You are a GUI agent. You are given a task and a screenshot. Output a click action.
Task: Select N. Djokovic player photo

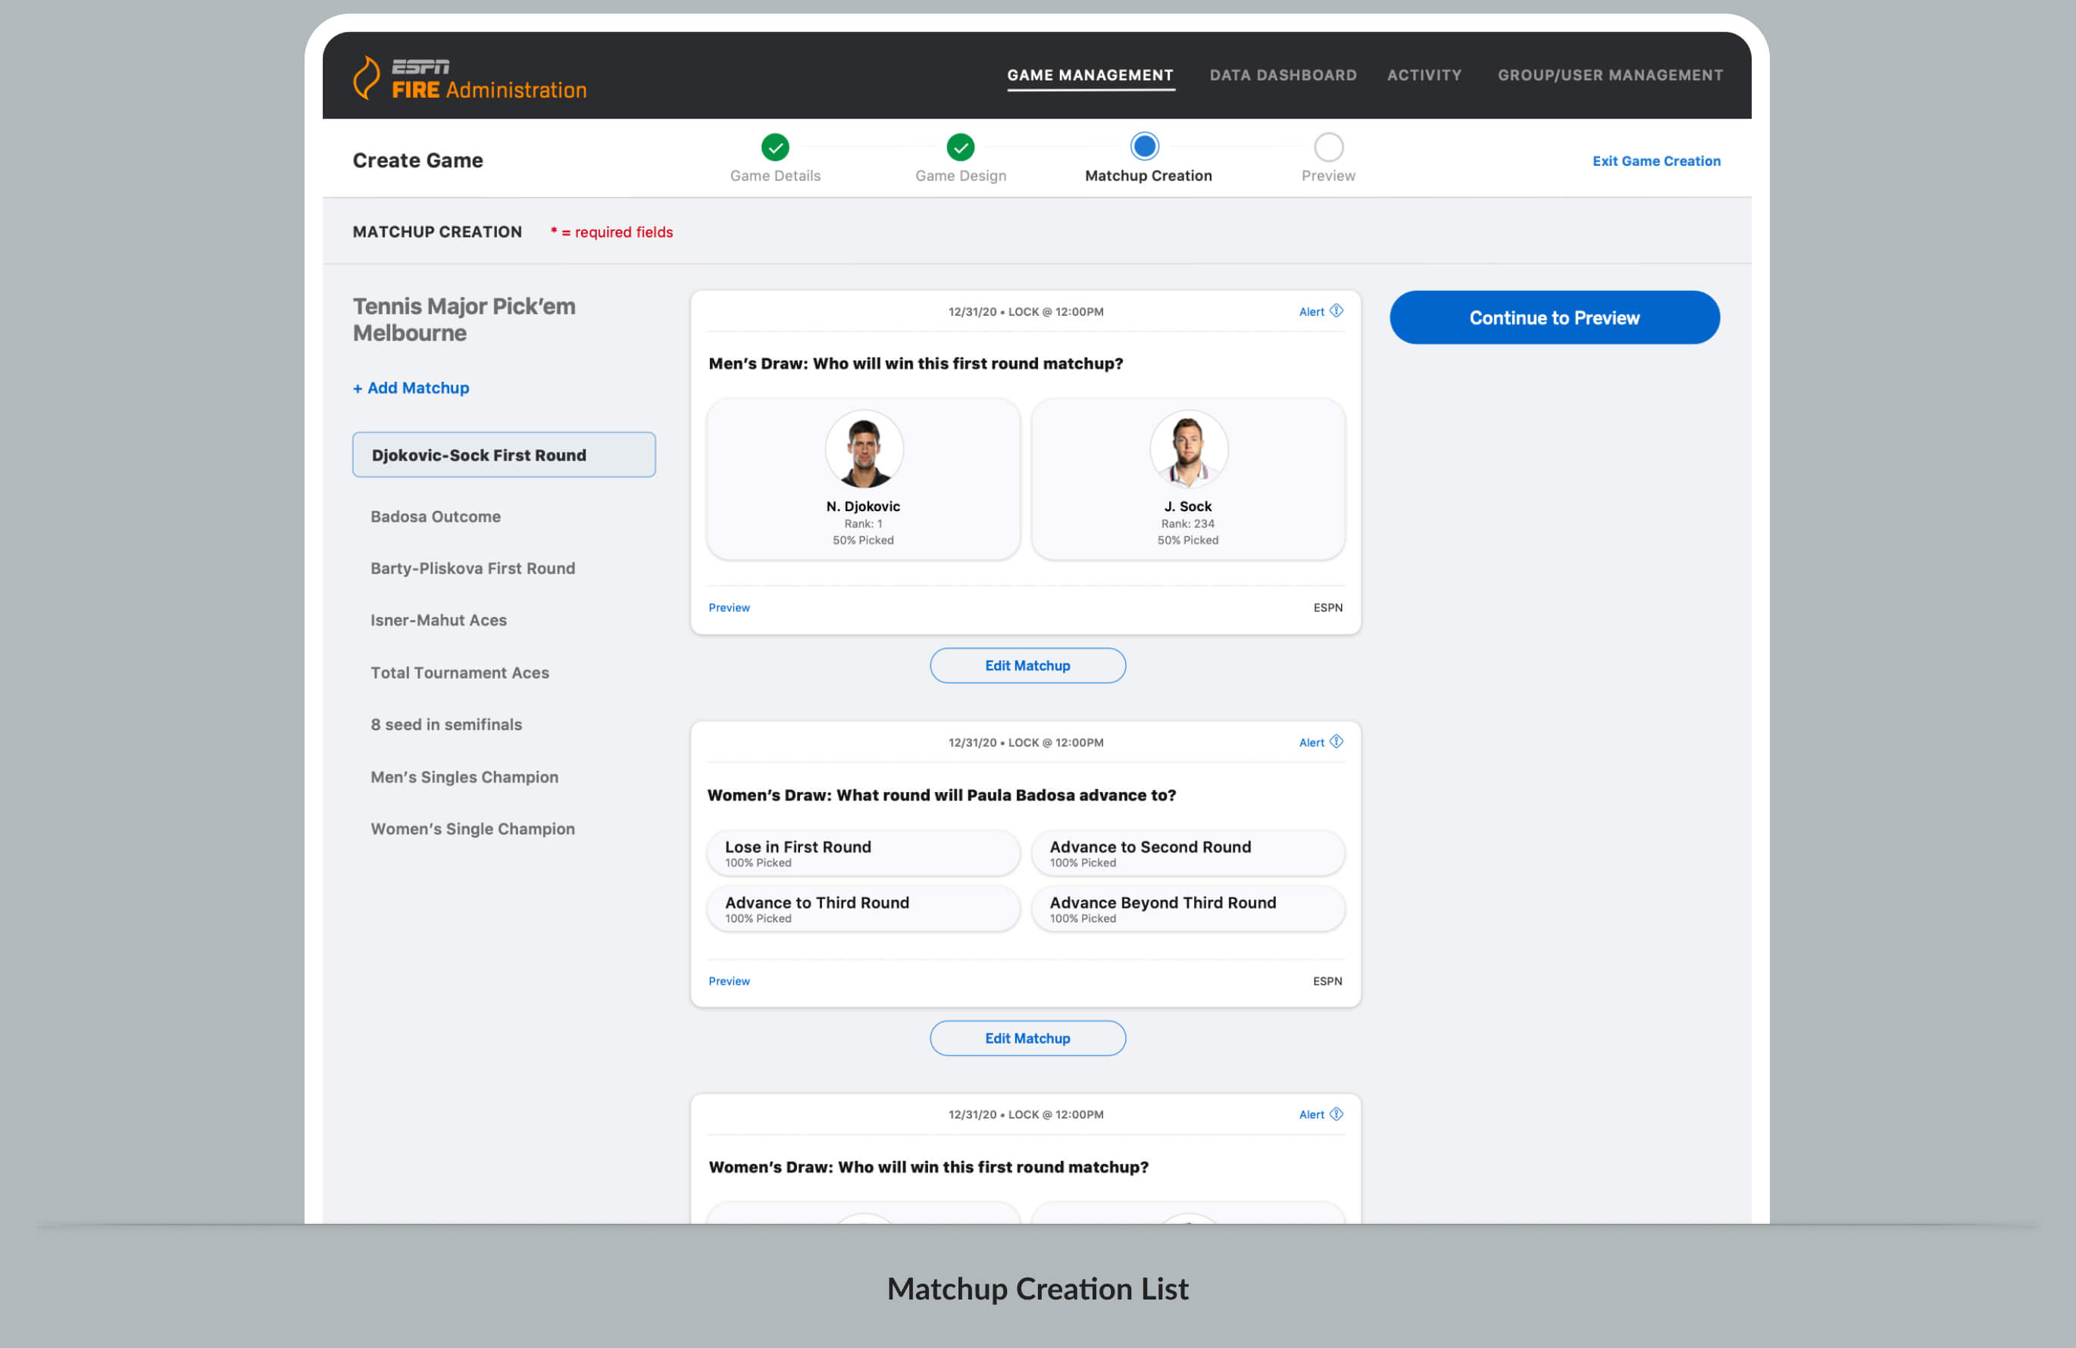(864, 450)
